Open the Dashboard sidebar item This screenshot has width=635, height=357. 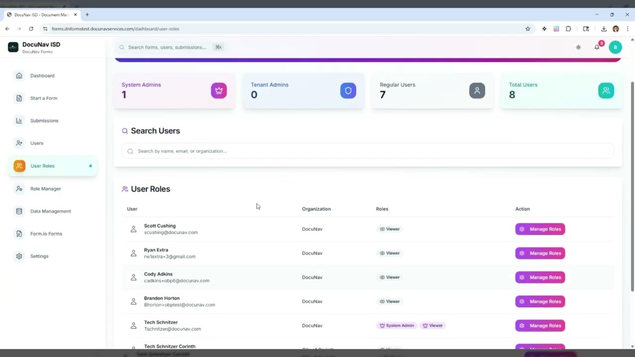(x=52, y=76)
